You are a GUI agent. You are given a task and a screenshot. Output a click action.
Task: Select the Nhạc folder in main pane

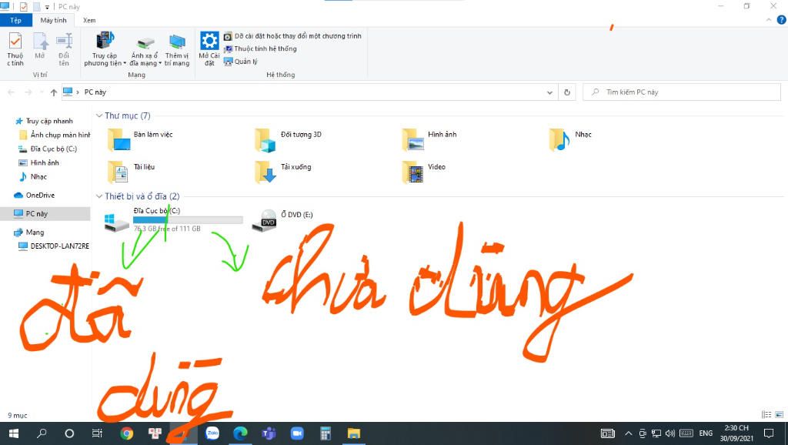pyautogui.click(x=571, y=139)
